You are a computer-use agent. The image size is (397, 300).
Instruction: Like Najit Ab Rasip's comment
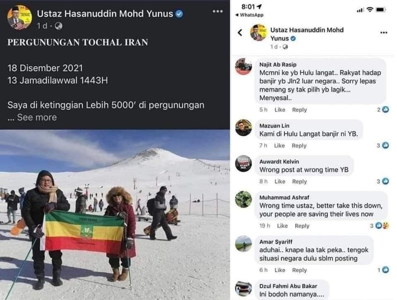pos(280,110)
